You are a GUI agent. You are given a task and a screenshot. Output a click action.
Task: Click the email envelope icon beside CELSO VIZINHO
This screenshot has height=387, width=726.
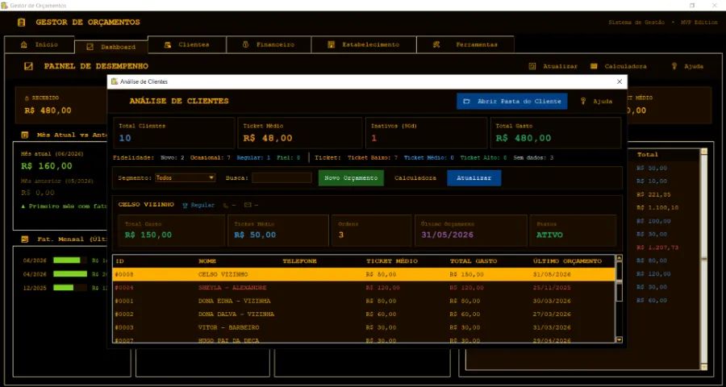point(248,205)
